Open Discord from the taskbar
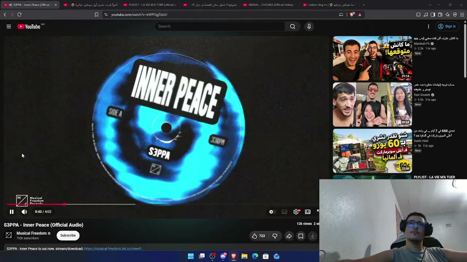The width and height of the screenshot is (467, 262). coord(223,257)
